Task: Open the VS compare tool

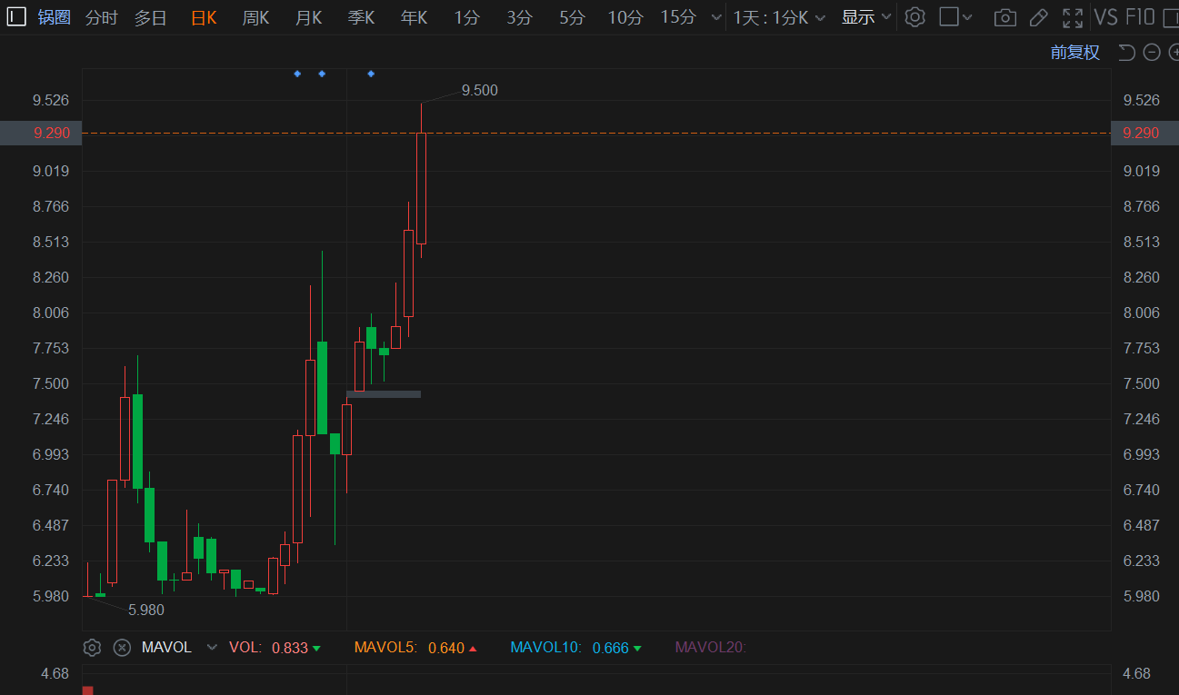Action: pos(1106,17)
